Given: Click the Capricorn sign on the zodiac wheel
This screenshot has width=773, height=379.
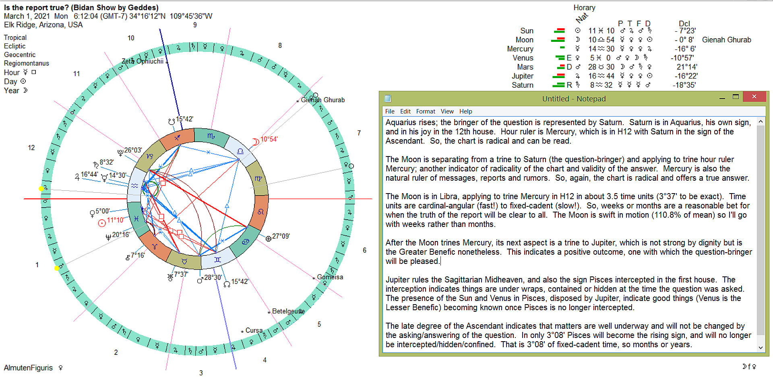Looking at the screenshot, I should (x=150, y=156).
